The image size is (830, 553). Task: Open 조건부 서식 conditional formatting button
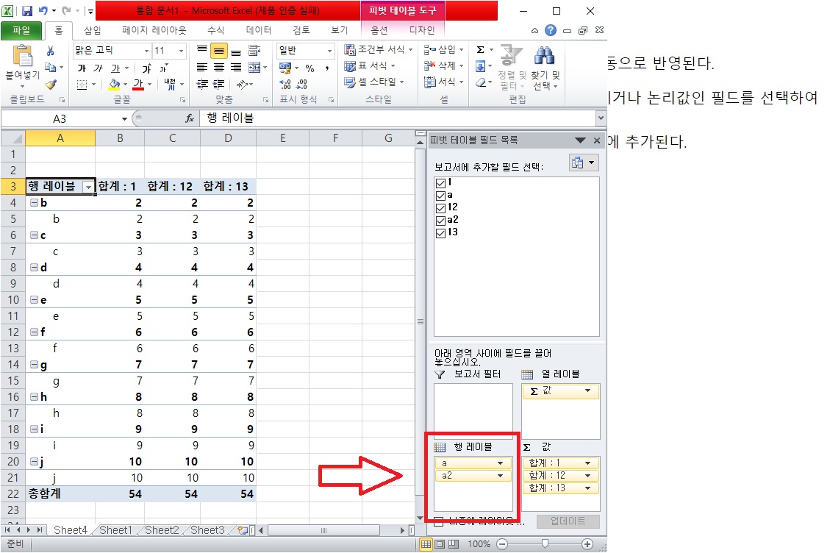point(378,49)
